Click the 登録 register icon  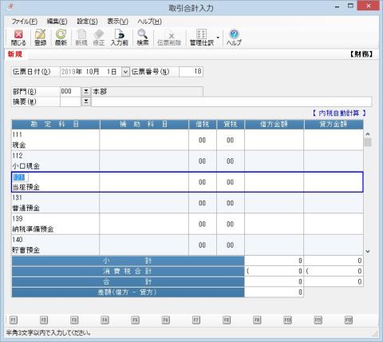pyautogui.click(x=41, y=38)
